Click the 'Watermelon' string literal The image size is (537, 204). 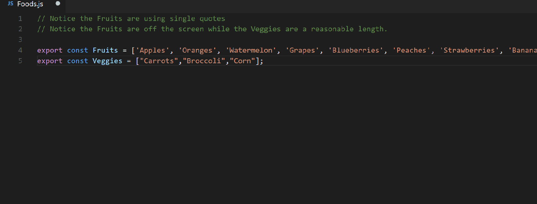pos(251,50)
